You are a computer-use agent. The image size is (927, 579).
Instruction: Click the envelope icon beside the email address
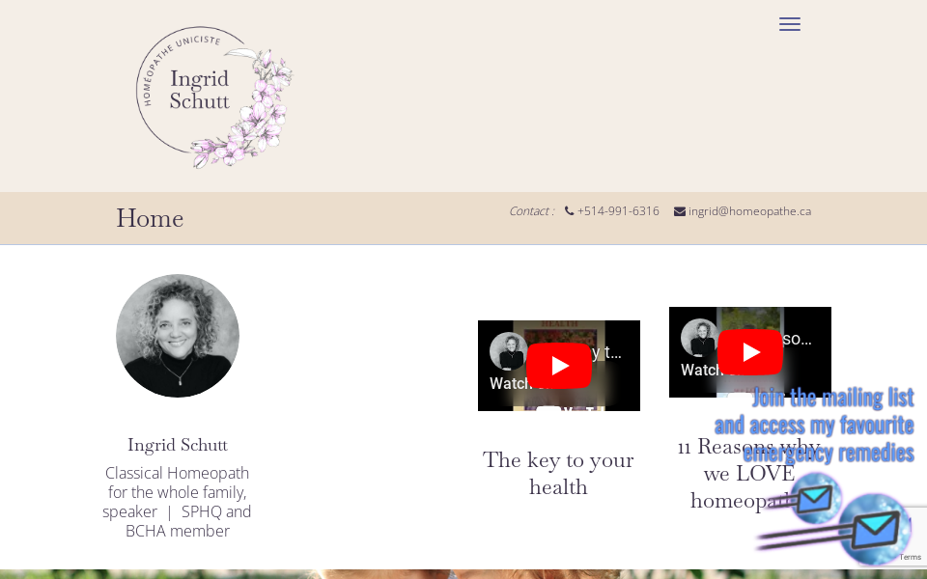tap(680, 211)
